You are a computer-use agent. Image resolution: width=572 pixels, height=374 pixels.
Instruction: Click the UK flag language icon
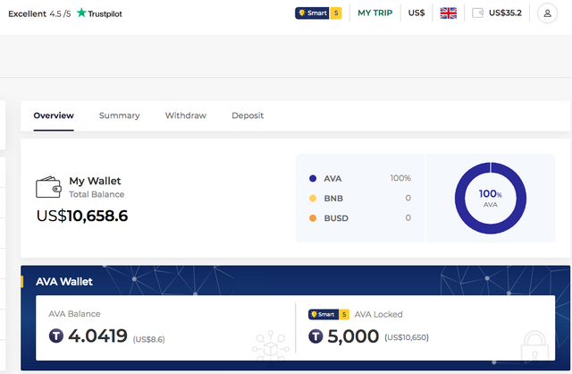[x=449, y=13]
